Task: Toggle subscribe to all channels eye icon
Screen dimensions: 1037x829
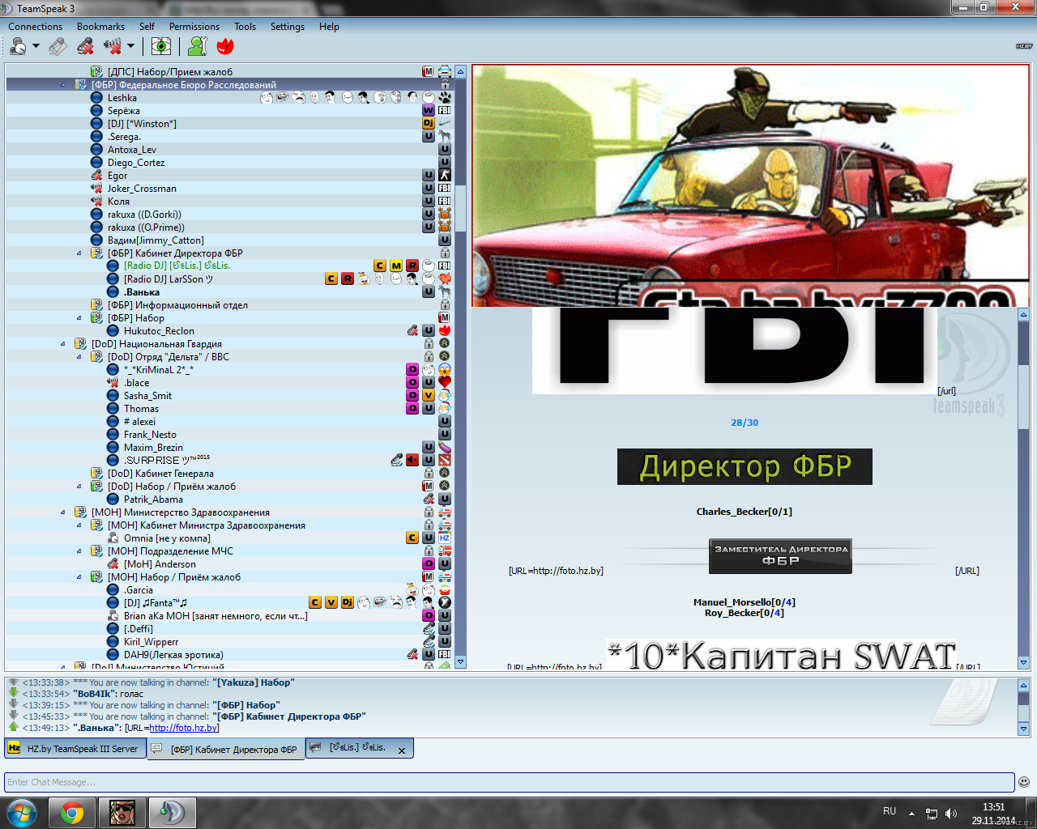Action: (161, 46)
